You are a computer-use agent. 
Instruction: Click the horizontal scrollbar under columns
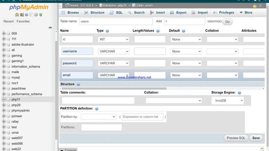pos(114,89)
